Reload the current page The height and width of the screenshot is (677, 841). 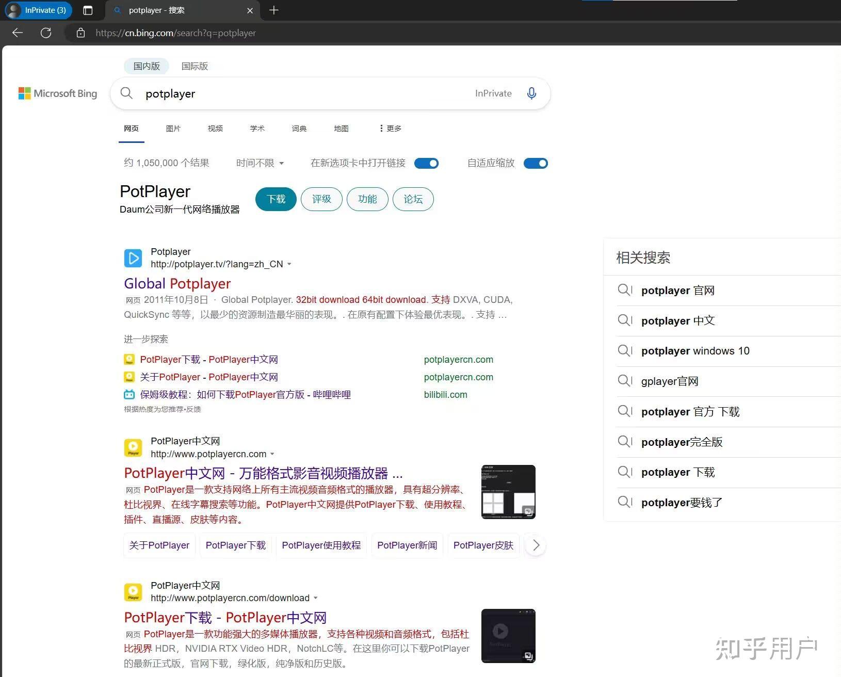point(46,33)
